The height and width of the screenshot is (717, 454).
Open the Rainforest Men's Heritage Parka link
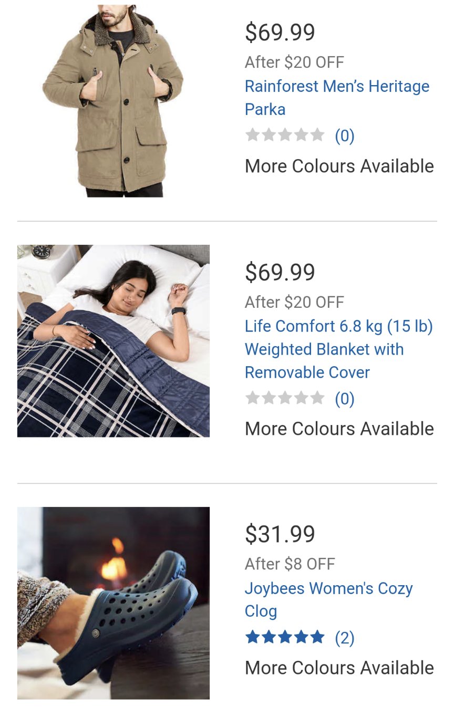[x=337, y=98]
